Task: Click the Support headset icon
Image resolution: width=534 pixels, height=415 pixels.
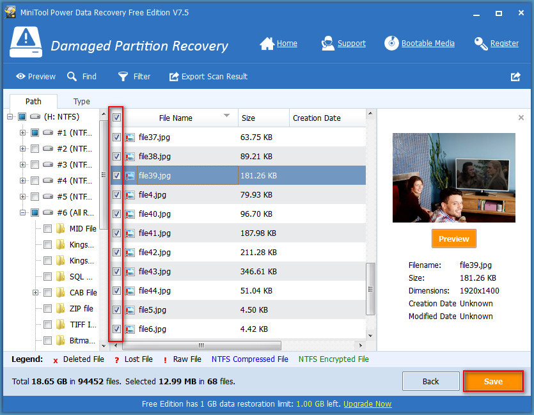Action: click(327, 43)
